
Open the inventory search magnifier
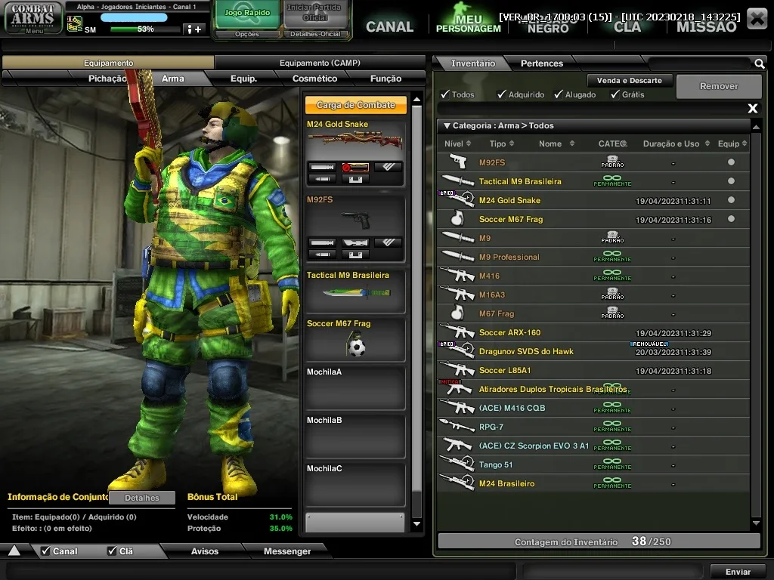coord(759,63)
